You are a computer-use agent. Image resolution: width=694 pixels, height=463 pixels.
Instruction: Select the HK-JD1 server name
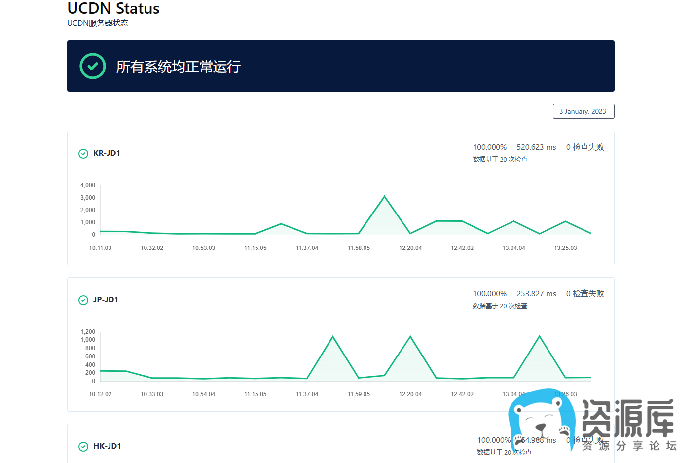point(107,446)
